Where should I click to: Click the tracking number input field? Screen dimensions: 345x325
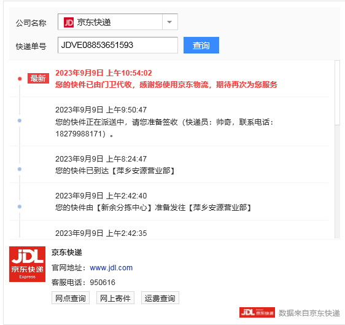pos(118,45)
